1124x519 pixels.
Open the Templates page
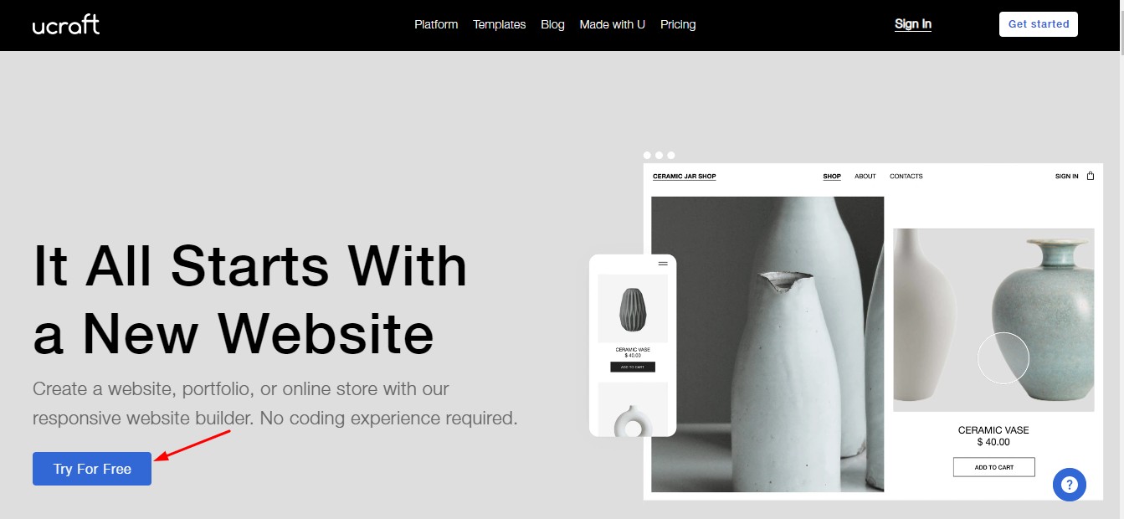[x=500, y=24]
